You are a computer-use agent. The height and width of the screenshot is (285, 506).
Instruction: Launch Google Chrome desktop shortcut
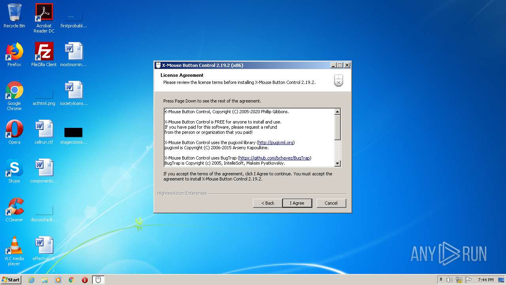point(14,96)
